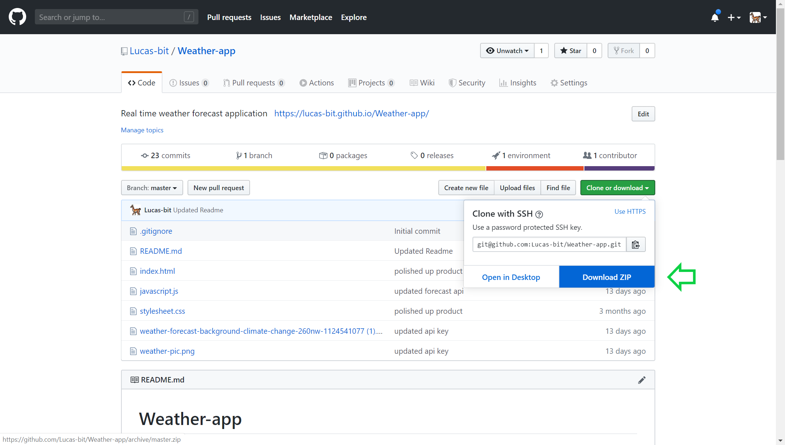View 1 contributor
The width and height of the screenshot is (785, 445).
(610, 155)
